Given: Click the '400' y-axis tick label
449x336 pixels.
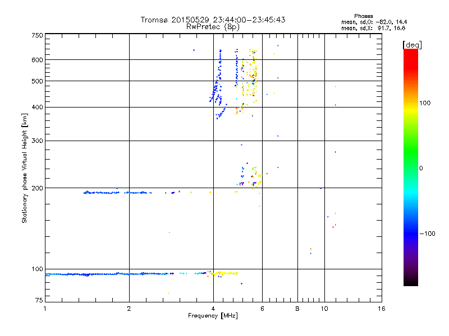Looking at the screenshot, I should 37,108.
